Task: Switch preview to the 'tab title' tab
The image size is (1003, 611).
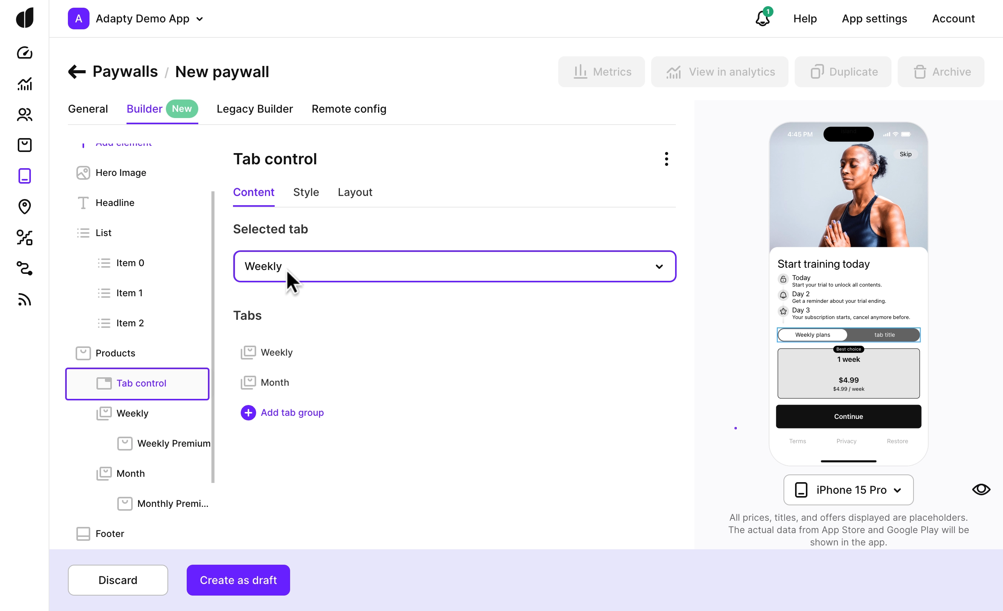Action: pos(884,334)
